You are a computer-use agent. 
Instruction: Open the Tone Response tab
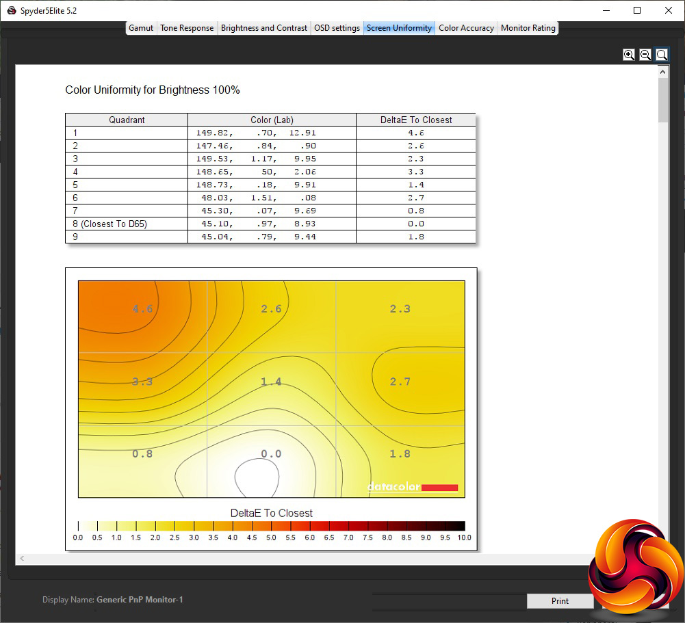pyautogui.click(x=187, y=28)
